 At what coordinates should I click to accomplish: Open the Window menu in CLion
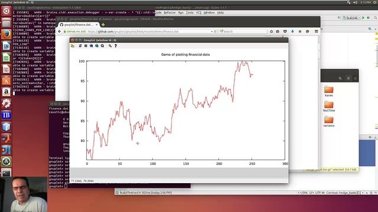pyautogui.click(x=209, y=12)
